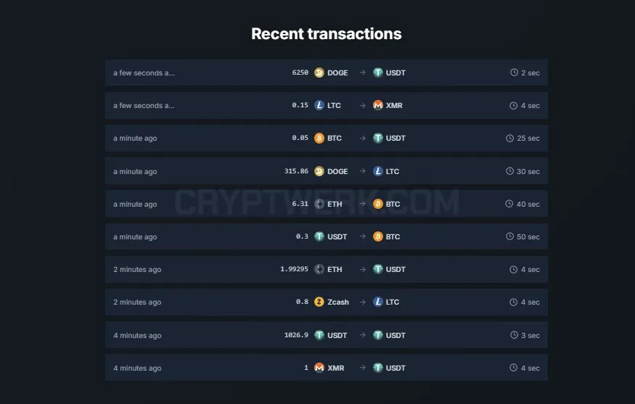Click the first 'a few seconds a...' timestamp
This screenshot has width=635, height=404.
tap(144, 73)
